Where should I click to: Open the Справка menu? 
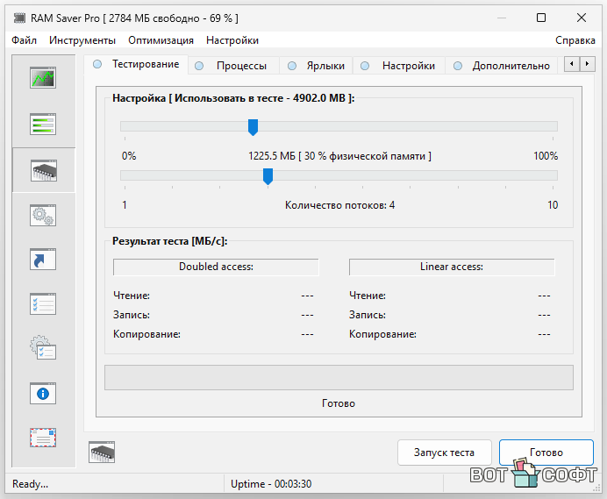(575, 40)
